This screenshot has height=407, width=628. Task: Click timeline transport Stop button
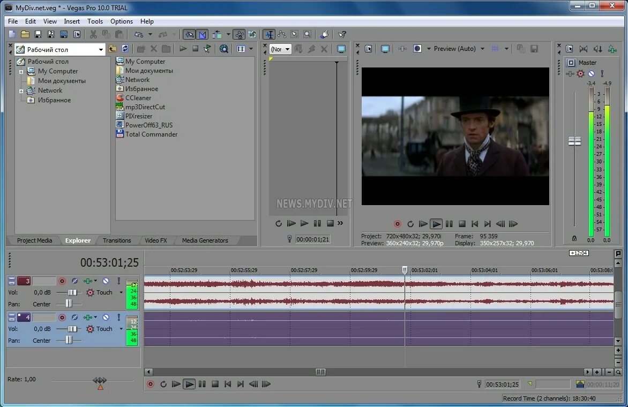[215, 384]
